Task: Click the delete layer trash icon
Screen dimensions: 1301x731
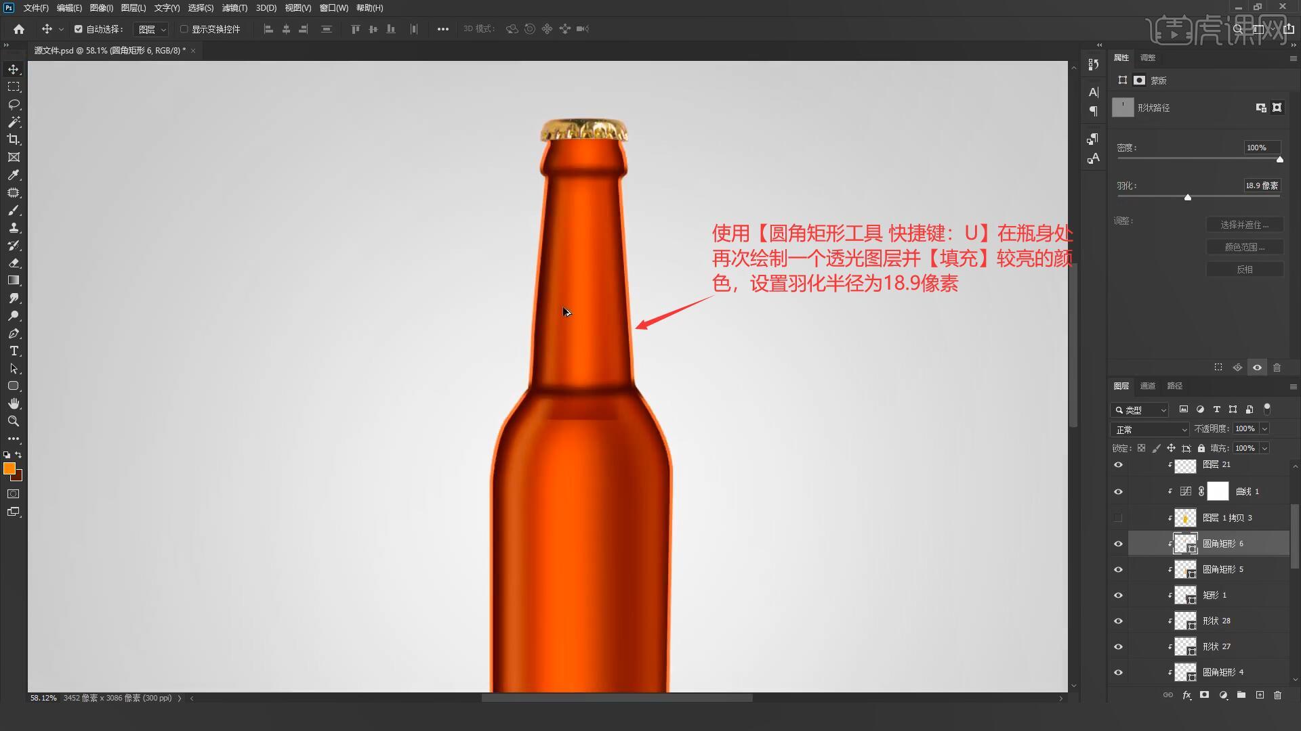Action: (1277, 695)
